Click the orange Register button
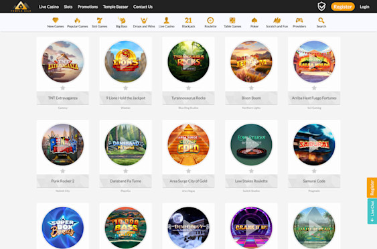The height and width of the screenshot is (249, 377). tap(343, 7)
